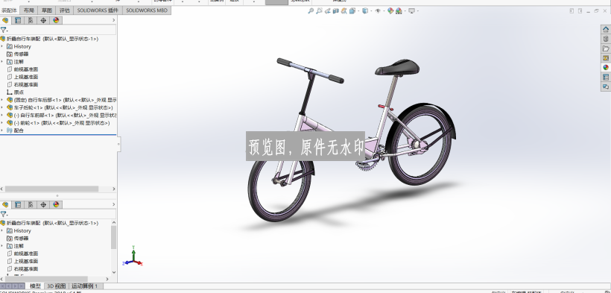Screen dimensions: 611x293
Task: Expand upper panel tabs with right chevron
Action: point(114,20)
